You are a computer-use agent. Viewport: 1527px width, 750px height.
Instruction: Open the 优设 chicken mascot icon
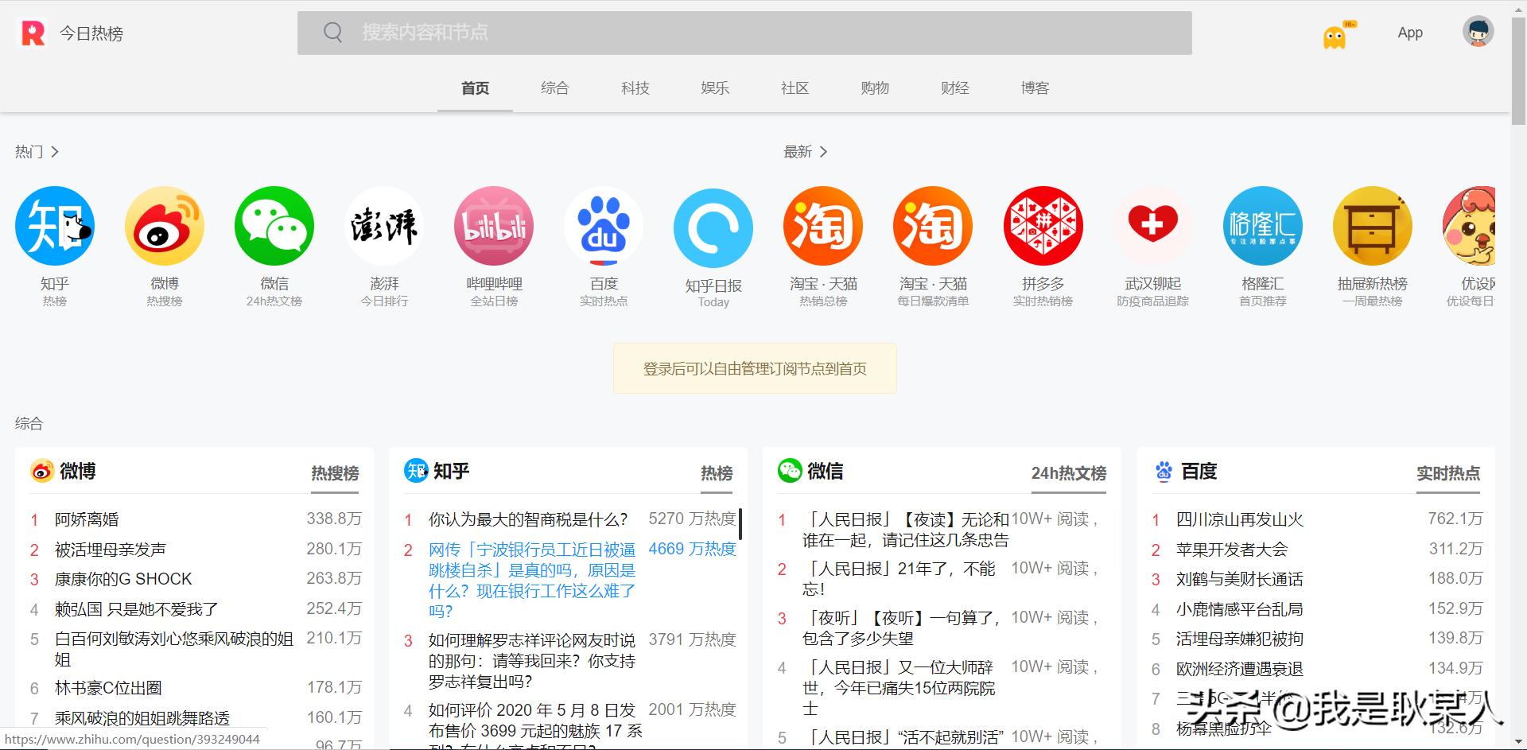point(1469,226)
